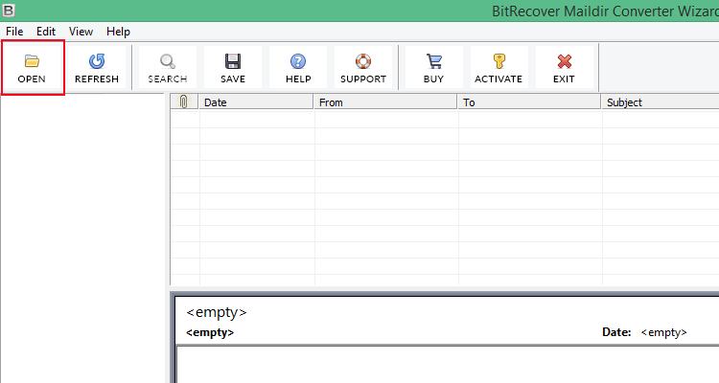719x383 pixels.
Task: Sort emails by the Subject column header
Action: coord(661,101)
